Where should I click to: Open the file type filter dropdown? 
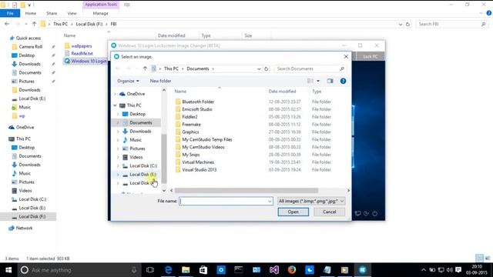click(342, 201)
